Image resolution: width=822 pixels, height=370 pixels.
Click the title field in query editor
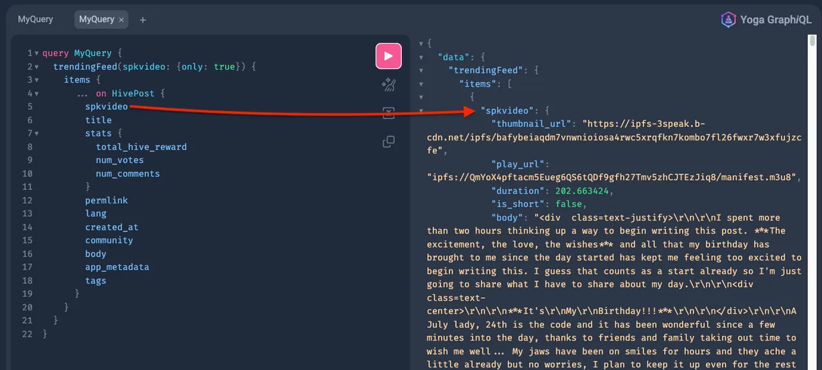click(98, 120)
